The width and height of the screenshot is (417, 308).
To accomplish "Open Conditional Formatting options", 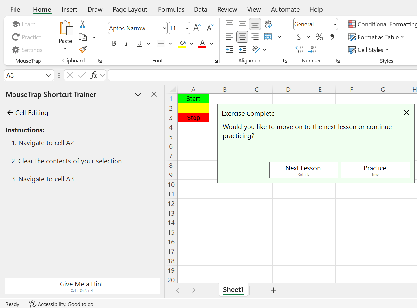I will point(382,24).
